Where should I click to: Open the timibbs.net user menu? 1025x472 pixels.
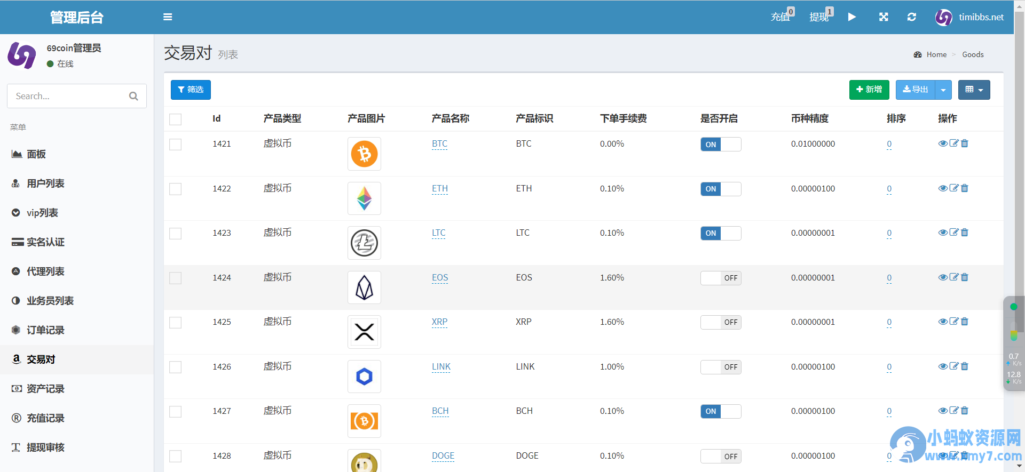click(x=969, y=17)
